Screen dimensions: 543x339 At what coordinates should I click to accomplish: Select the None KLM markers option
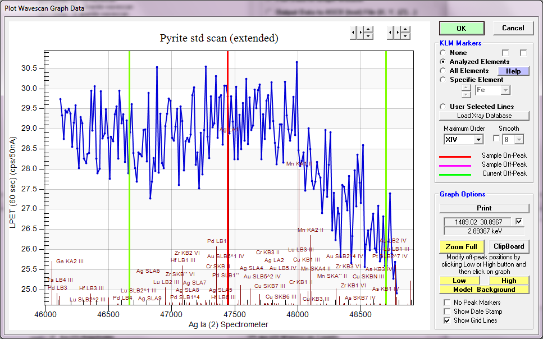coord(443,53)
